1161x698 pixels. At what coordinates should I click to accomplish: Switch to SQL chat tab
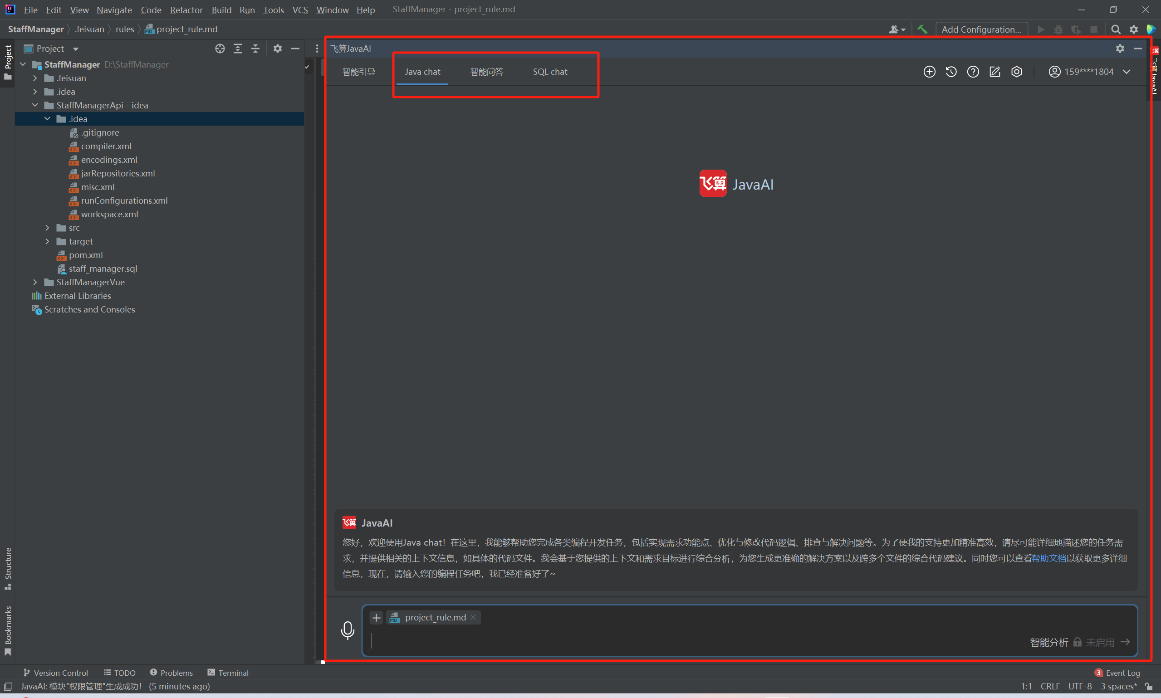point(550,72)
